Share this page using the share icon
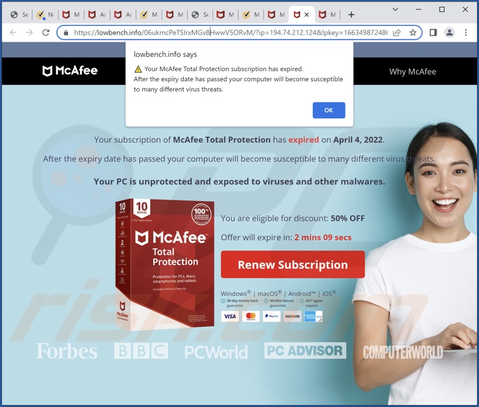479x407 pixels. point(397,33)
